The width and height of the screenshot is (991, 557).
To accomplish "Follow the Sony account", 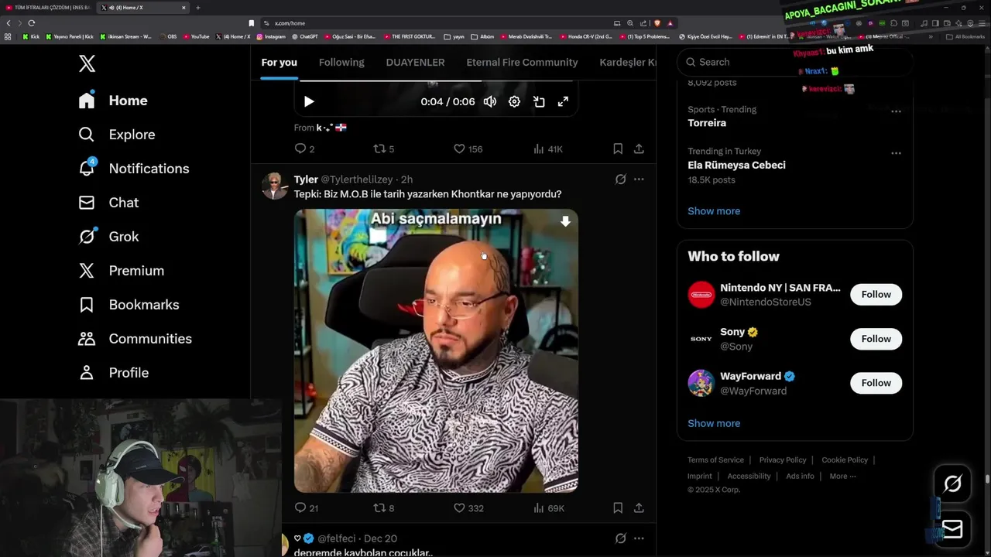I will [876, 339].
